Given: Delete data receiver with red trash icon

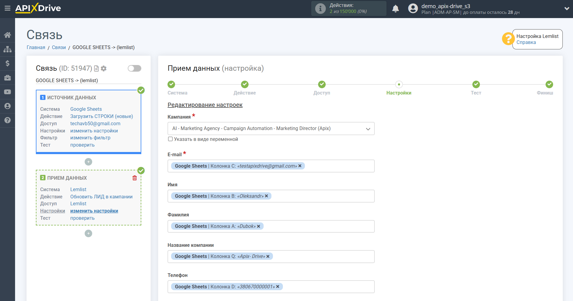Looking at the screenshot, I should pyautogui.click(x=135, y=178).
